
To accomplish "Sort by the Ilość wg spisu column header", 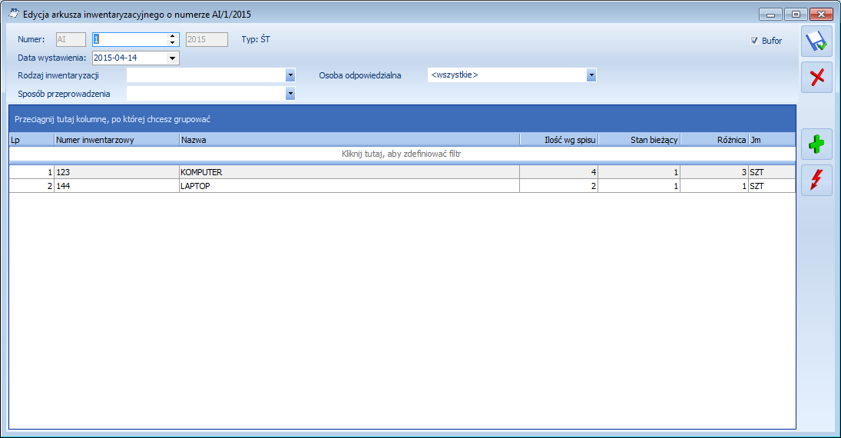I will (559, 140).
